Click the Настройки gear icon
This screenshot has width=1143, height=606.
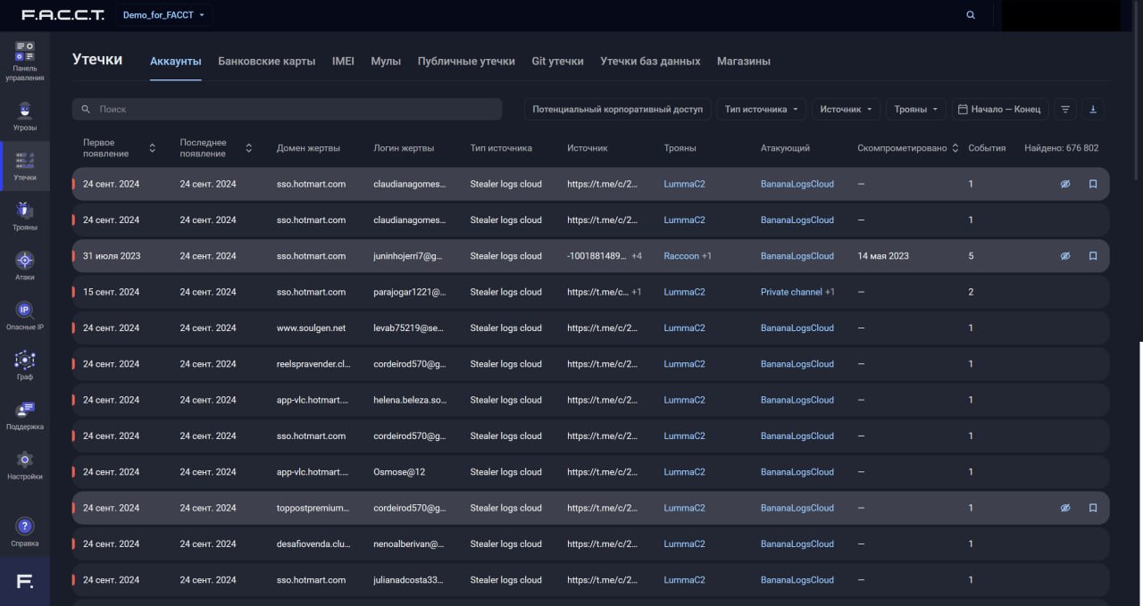25,461
